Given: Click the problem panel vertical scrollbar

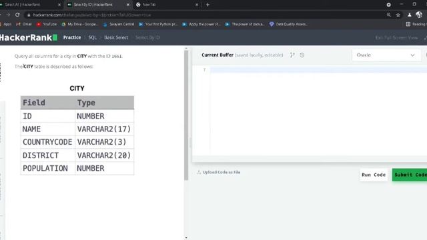Looking at the screenshot, I should 186,115.
